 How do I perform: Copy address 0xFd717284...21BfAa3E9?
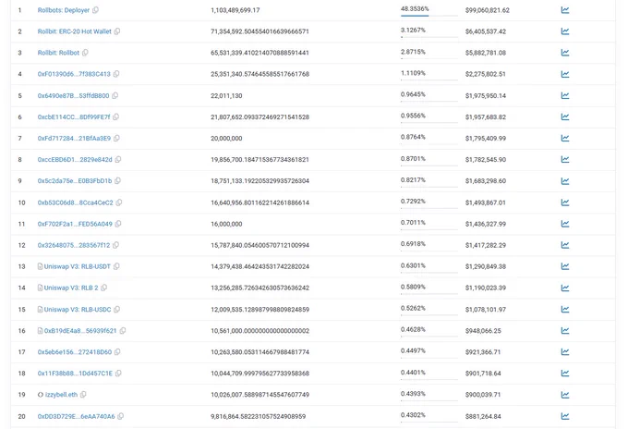pyautogui.click(x=116, y=138)
